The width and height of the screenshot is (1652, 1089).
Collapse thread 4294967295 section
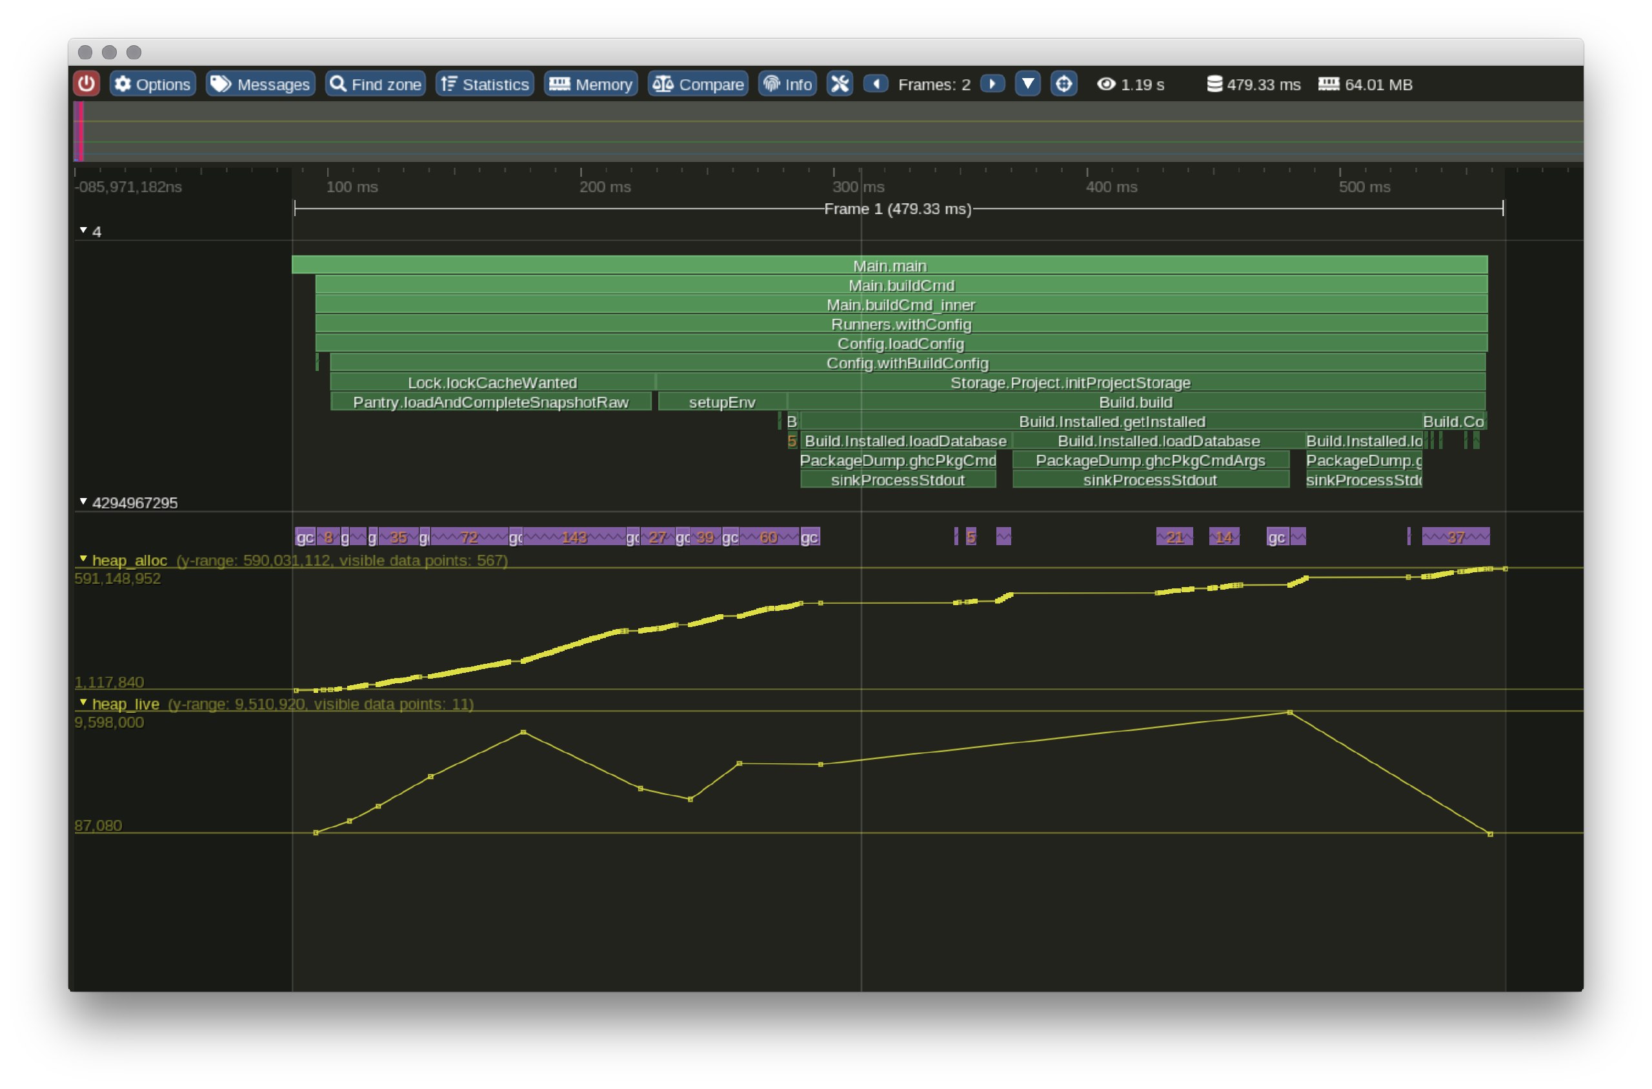coord(83,501)
